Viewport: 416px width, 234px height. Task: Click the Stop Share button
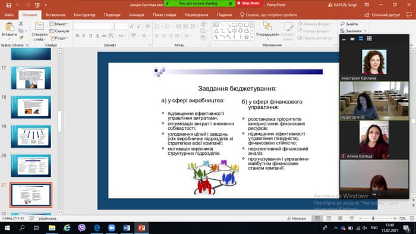click(x=249, y=4)
